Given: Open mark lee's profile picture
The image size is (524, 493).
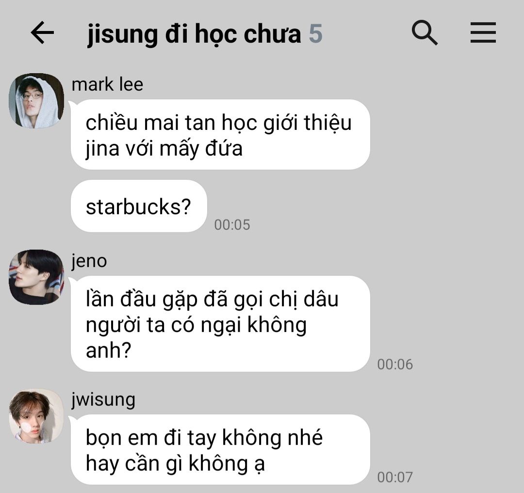Looking at the screenshot, I should (x=36, y=101).
